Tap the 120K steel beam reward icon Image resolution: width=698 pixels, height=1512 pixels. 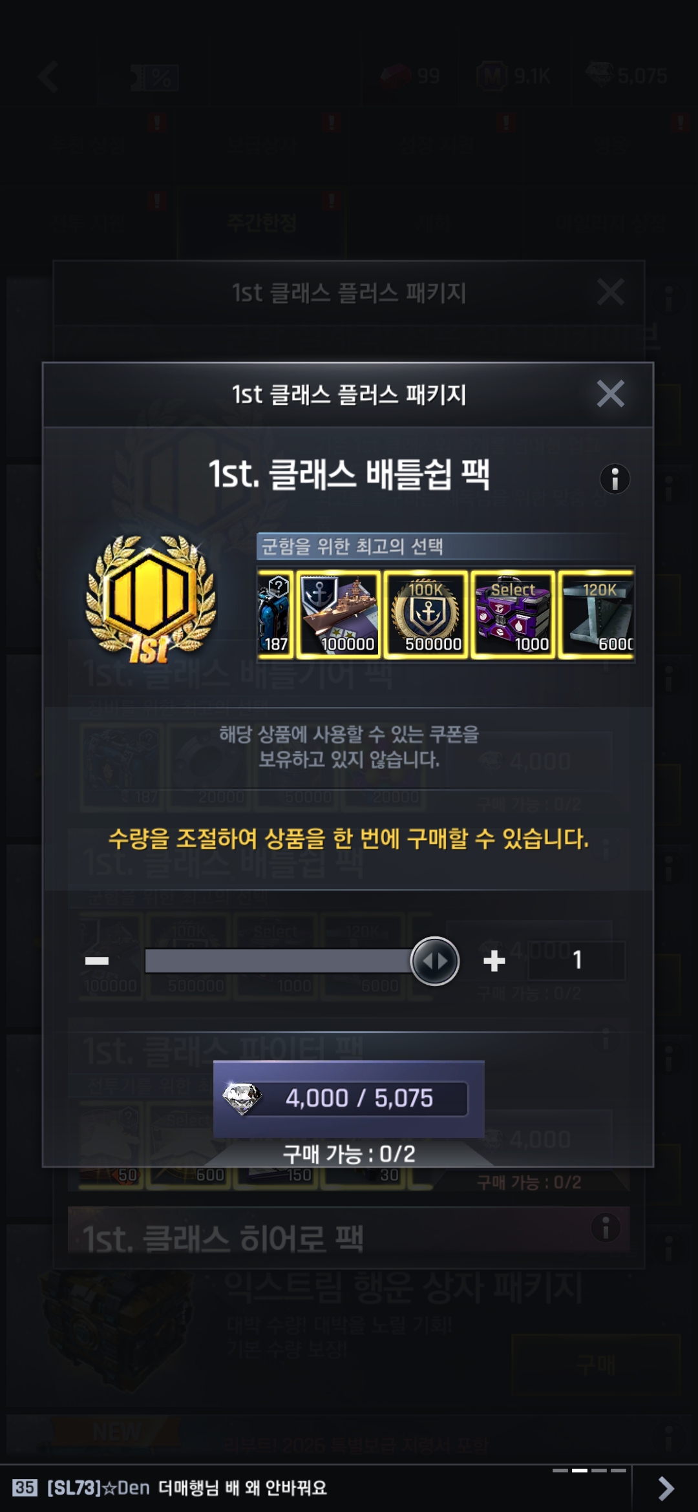coord(597,614)
